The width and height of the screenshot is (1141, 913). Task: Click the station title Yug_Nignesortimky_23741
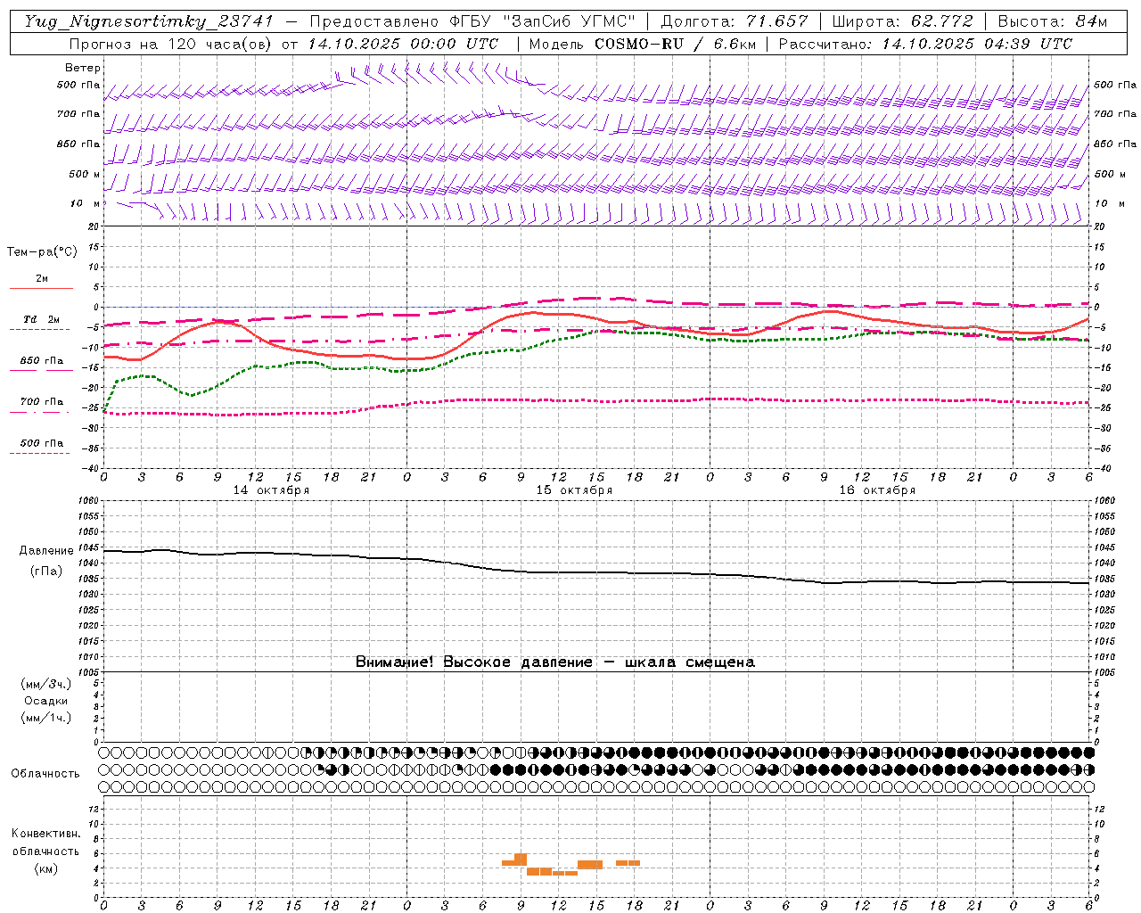pos(149,21)
